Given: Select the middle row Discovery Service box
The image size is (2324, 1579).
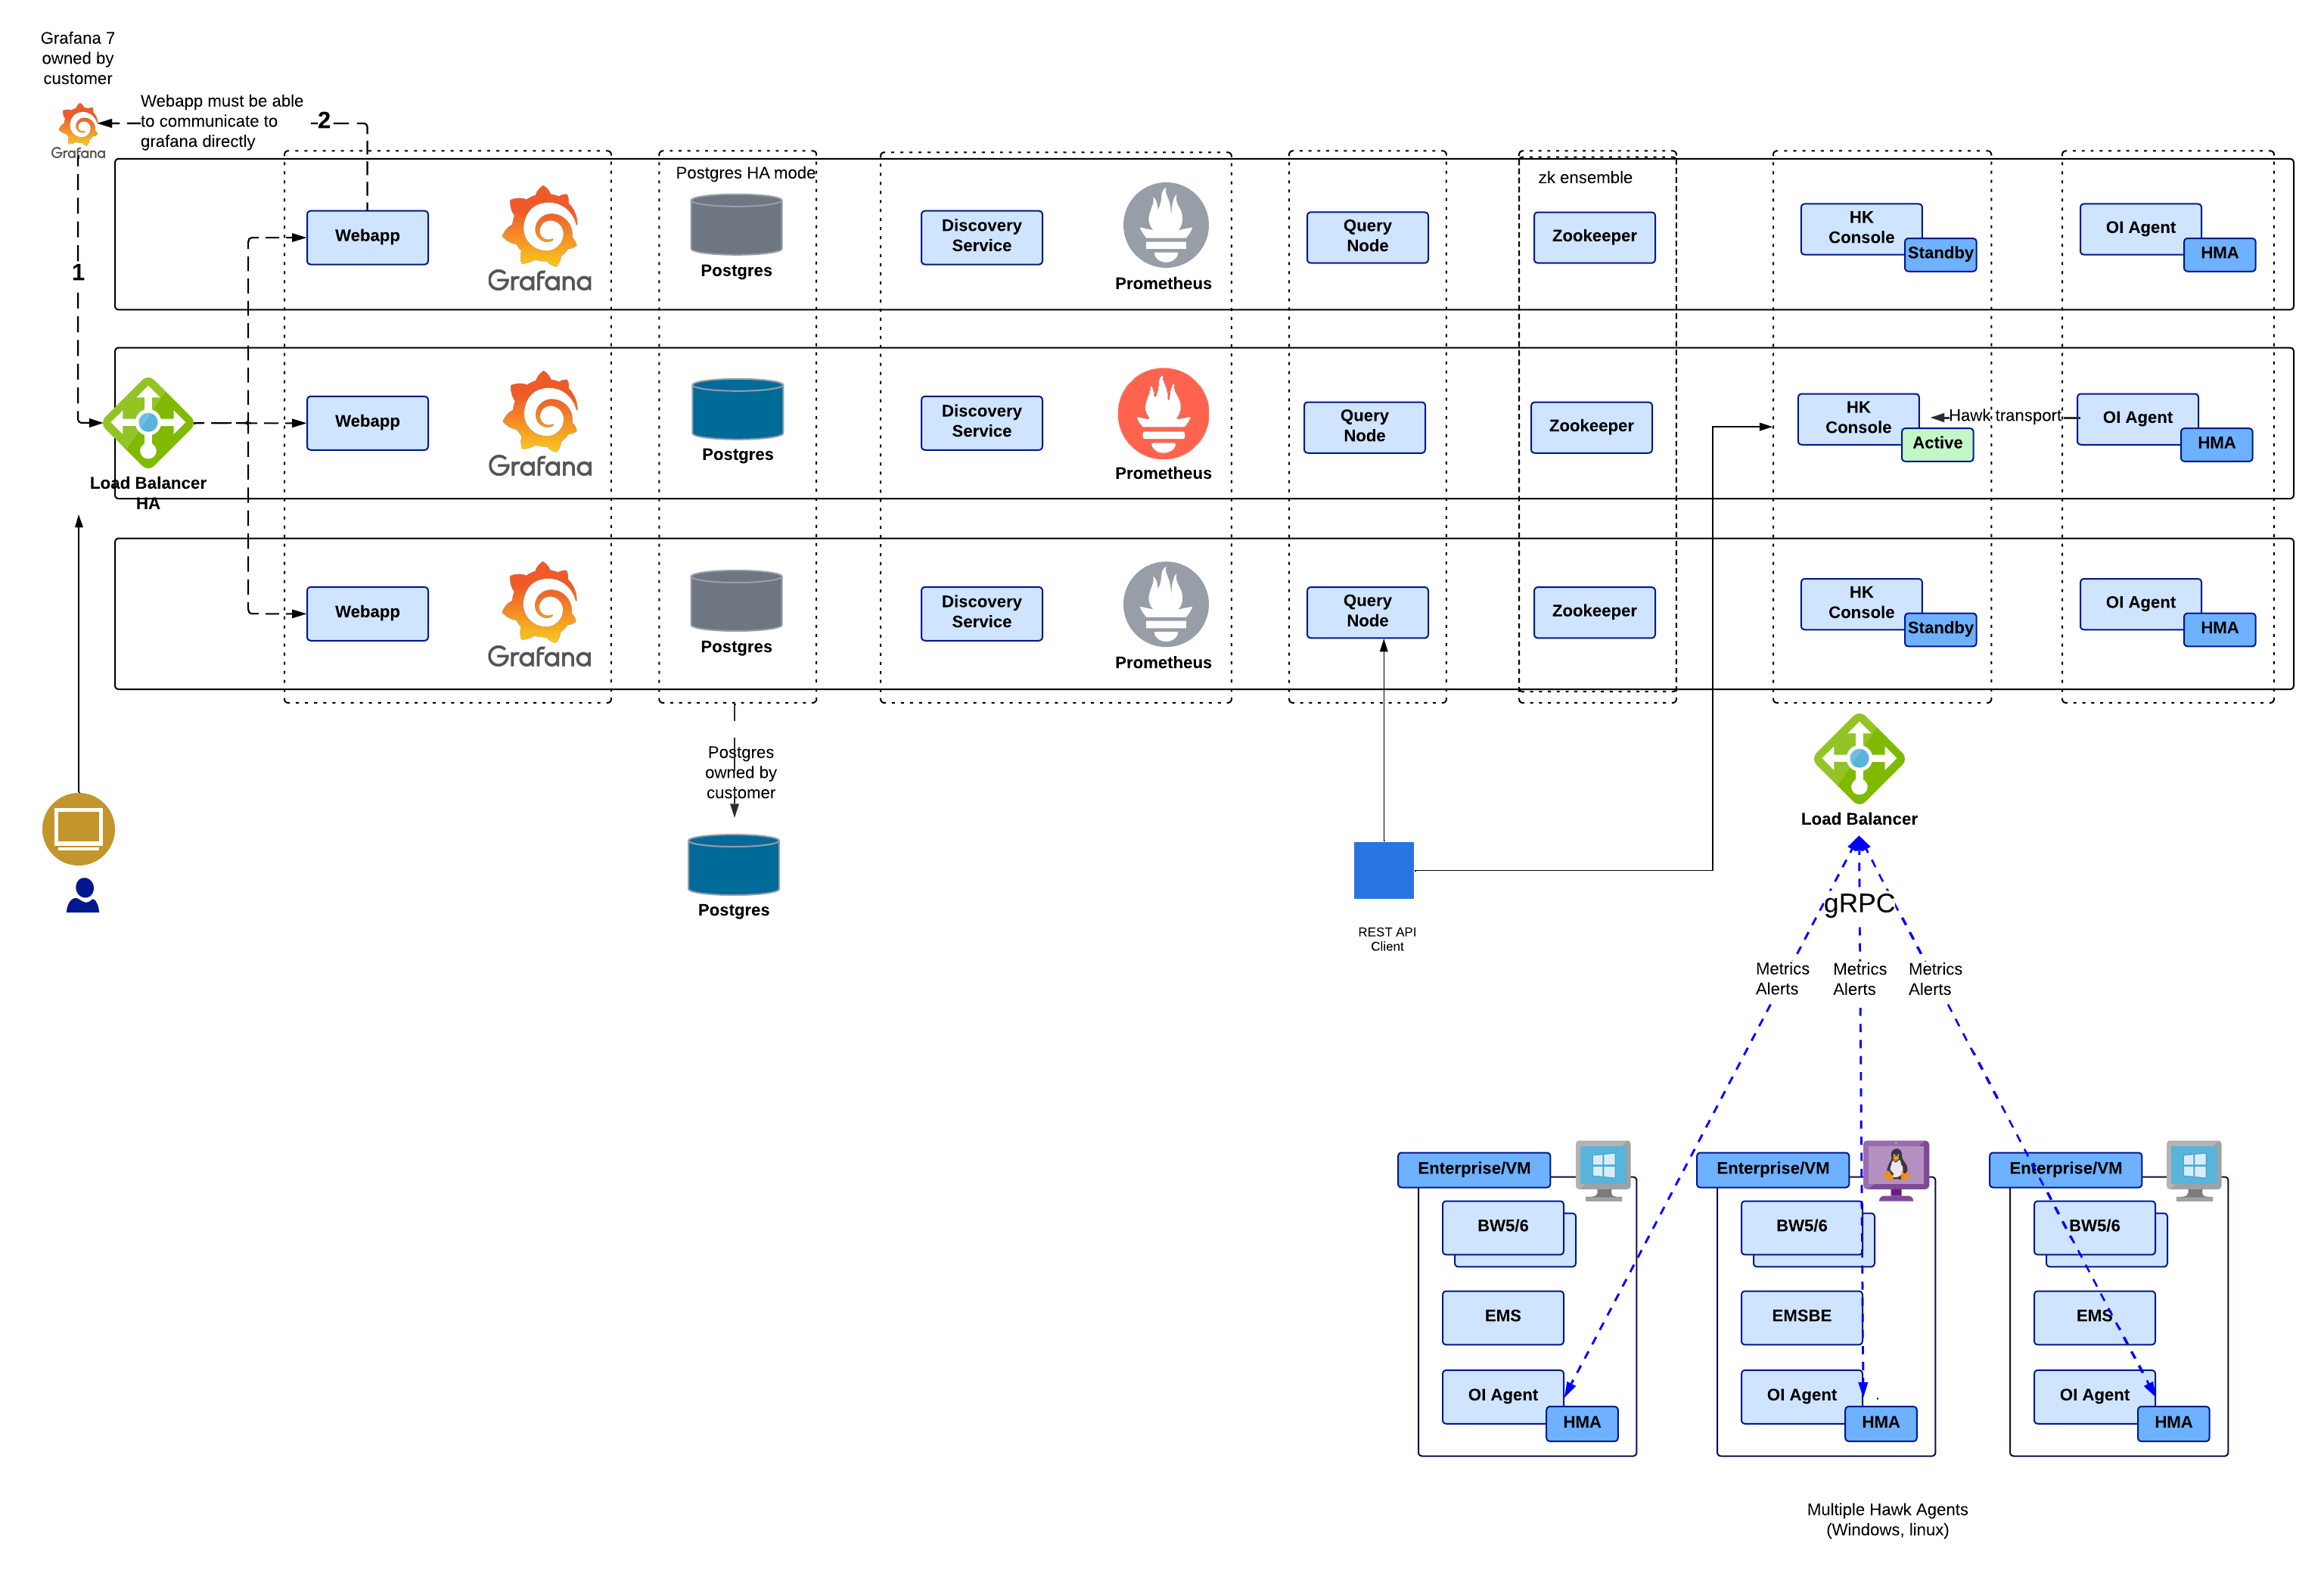Looking at the screenshot, I should click(981, 422).
